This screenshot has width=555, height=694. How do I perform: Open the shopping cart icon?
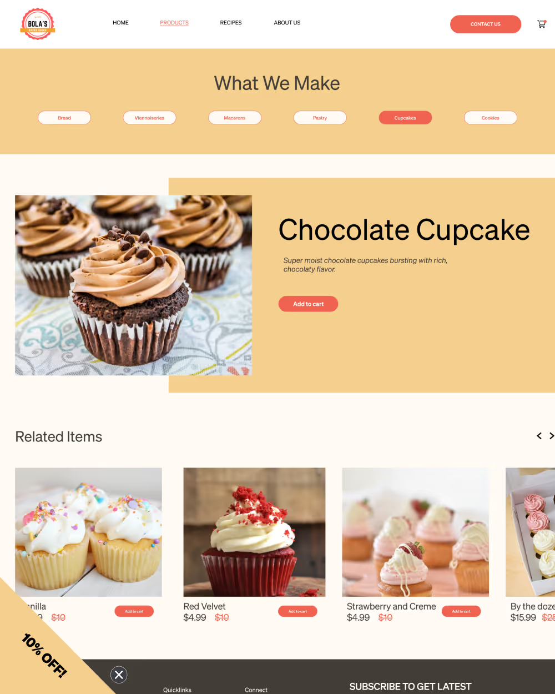pyautogui.click(x=542, y=24)
